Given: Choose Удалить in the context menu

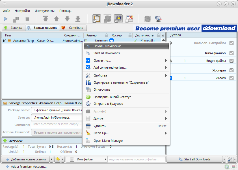Looking at the screenshot, I should (x=126, y=126).
